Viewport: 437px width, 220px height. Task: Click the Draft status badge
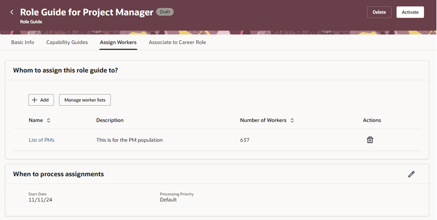coord(165,11)
